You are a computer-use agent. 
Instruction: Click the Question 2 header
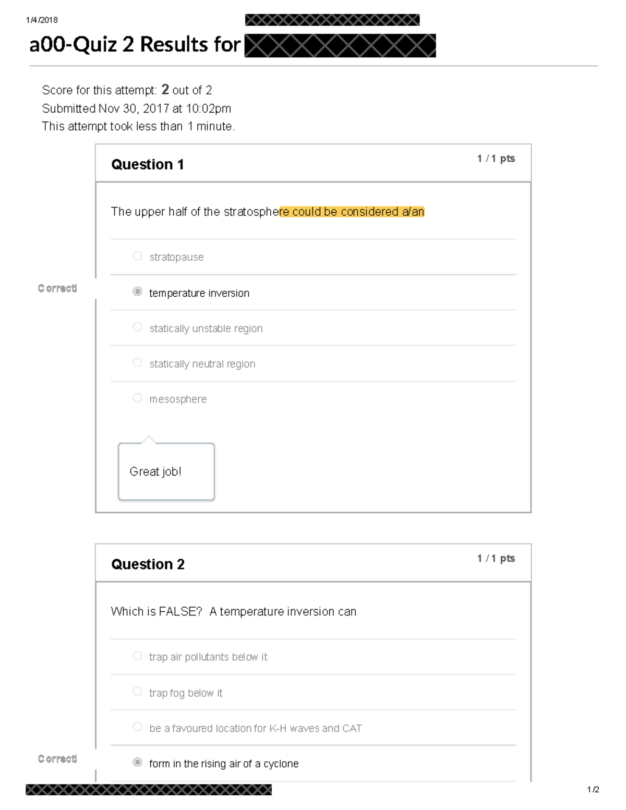148,564
